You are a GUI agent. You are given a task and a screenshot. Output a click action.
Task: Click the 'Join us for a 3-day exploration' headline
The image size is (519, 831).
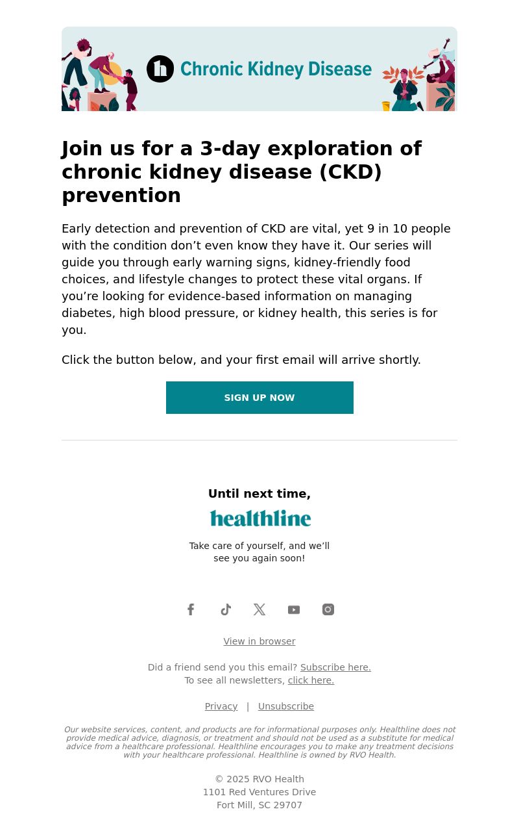[241, 172]
